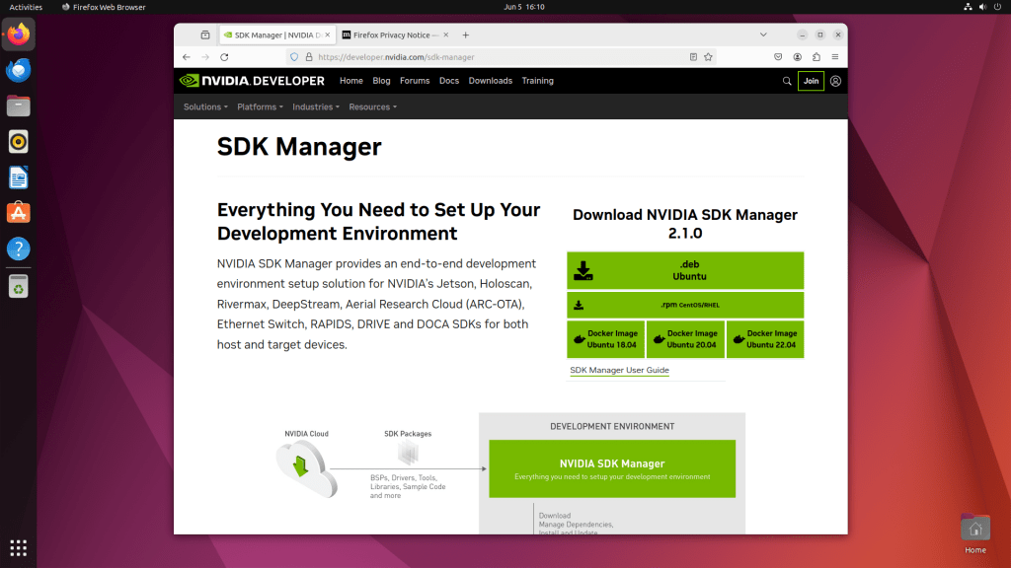Expand the Industries dropdown menu
The height and width of the screenshot is (568, 1011).
316,106
